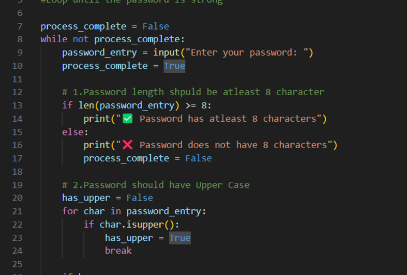Click line number 25 in the gutter

click(17, 264)
